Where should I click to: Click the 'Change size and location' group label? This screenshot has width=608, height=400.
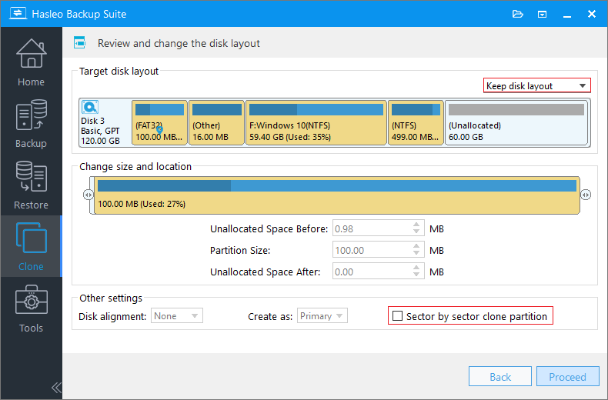point(135,166)
